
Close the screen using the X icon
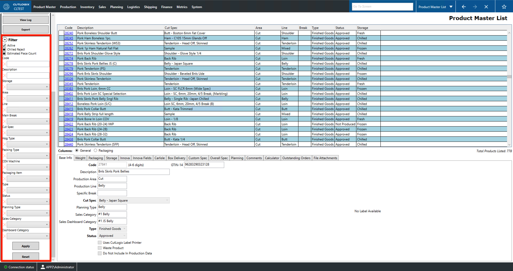pos(487,6)
